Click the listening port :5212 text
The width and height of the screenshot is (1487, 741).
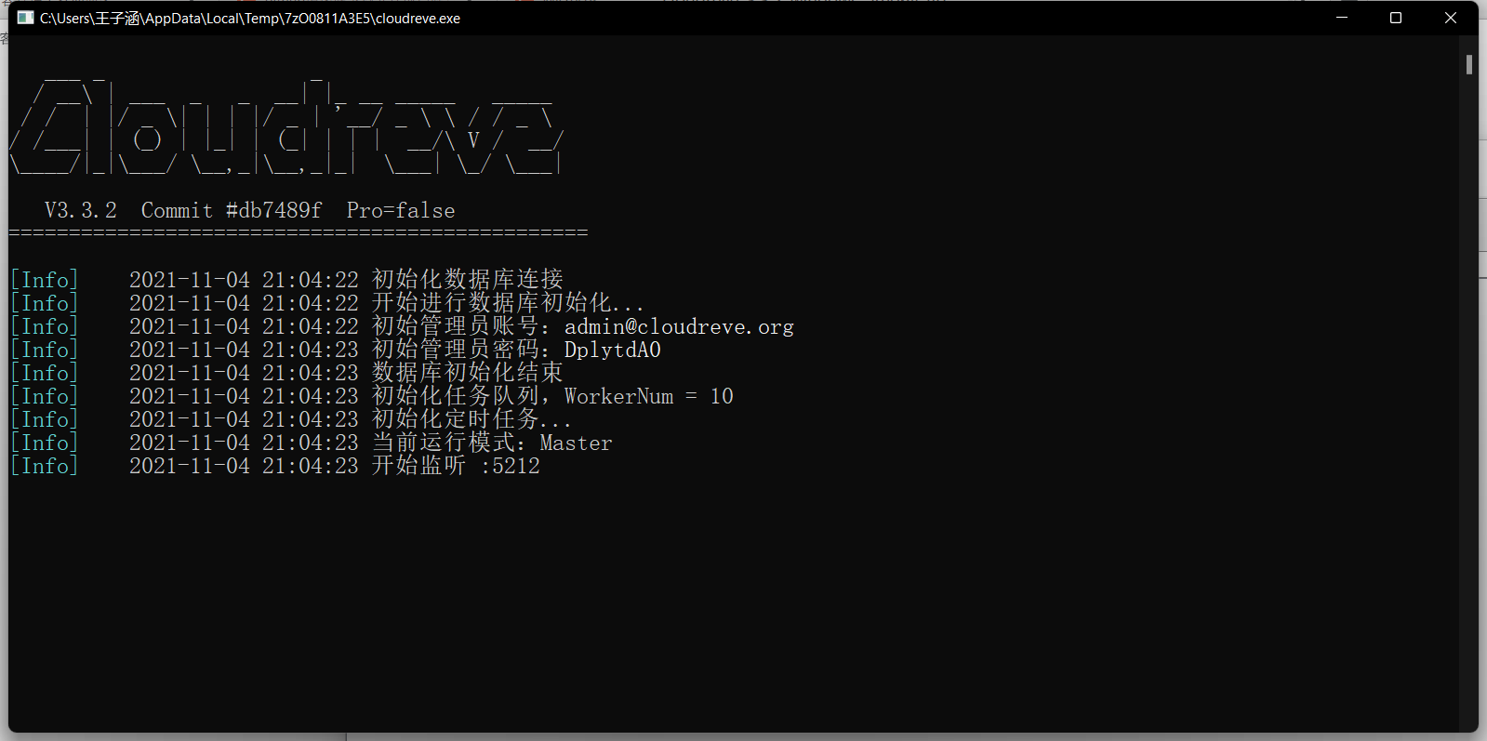(510, 466)
